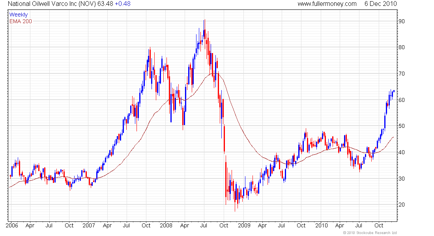The height and width of the screenshot is (236, 434).
Task: Click the 2010 year label on time axis
Action: pyautogui.click(x=321, y=225)
